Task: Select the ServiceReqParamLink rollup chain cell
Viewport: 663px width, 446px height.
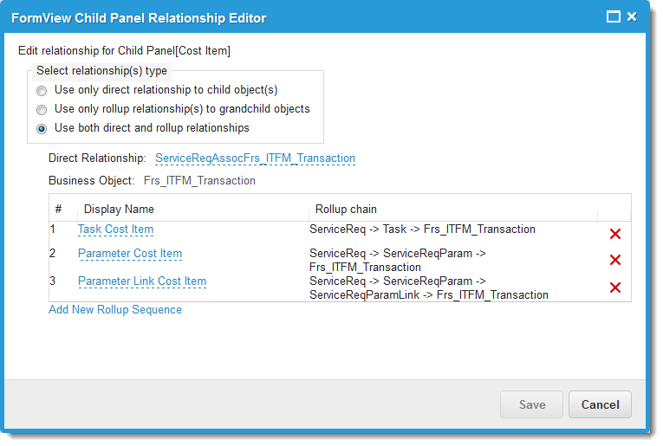Action: coord(428,288)
